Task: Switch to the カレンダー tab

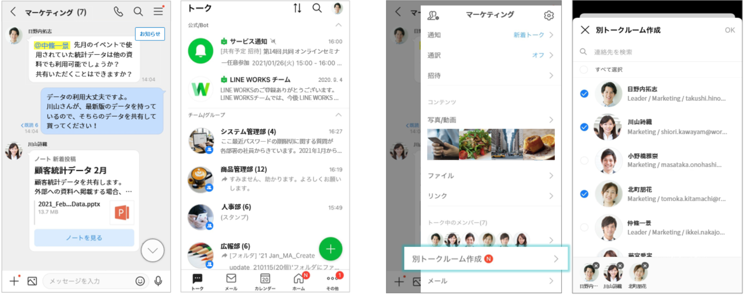Action: [265, 281]
